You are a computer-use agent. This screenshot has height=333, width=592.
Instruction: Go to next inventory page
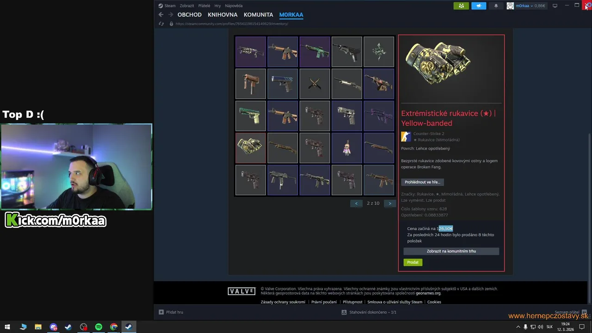click(390, 203)
